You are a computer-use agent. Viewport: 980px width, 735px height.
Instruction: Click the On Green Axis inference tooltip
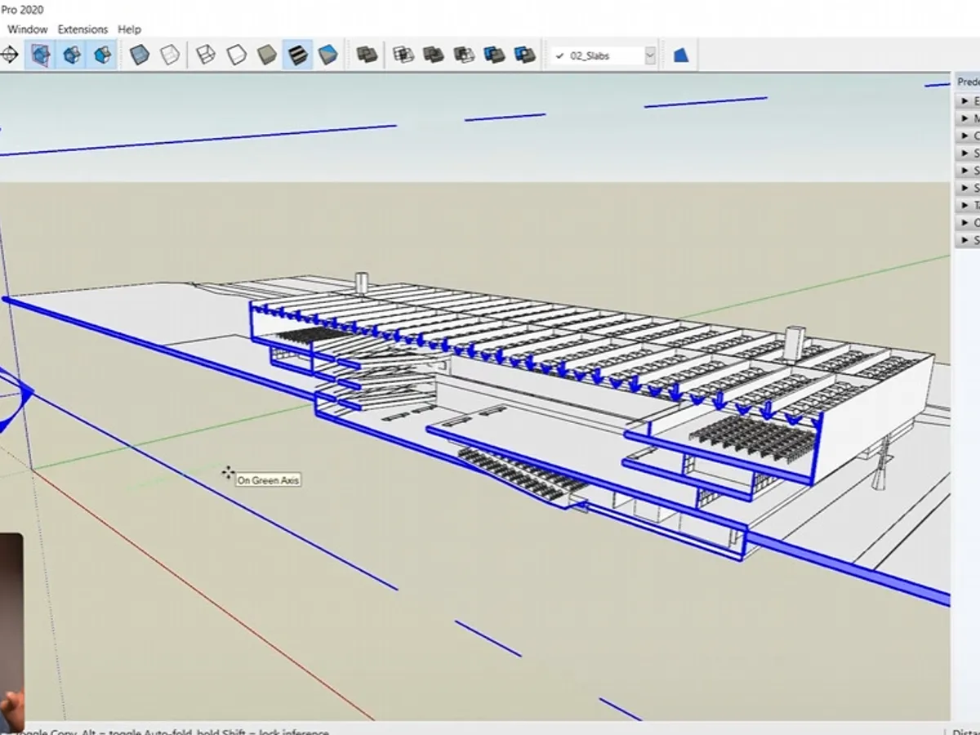coord(269,480)
